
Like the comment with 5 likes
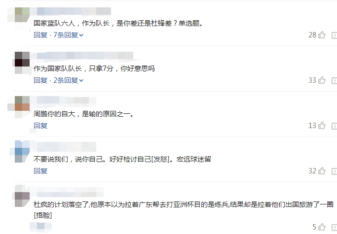(322, 227)
